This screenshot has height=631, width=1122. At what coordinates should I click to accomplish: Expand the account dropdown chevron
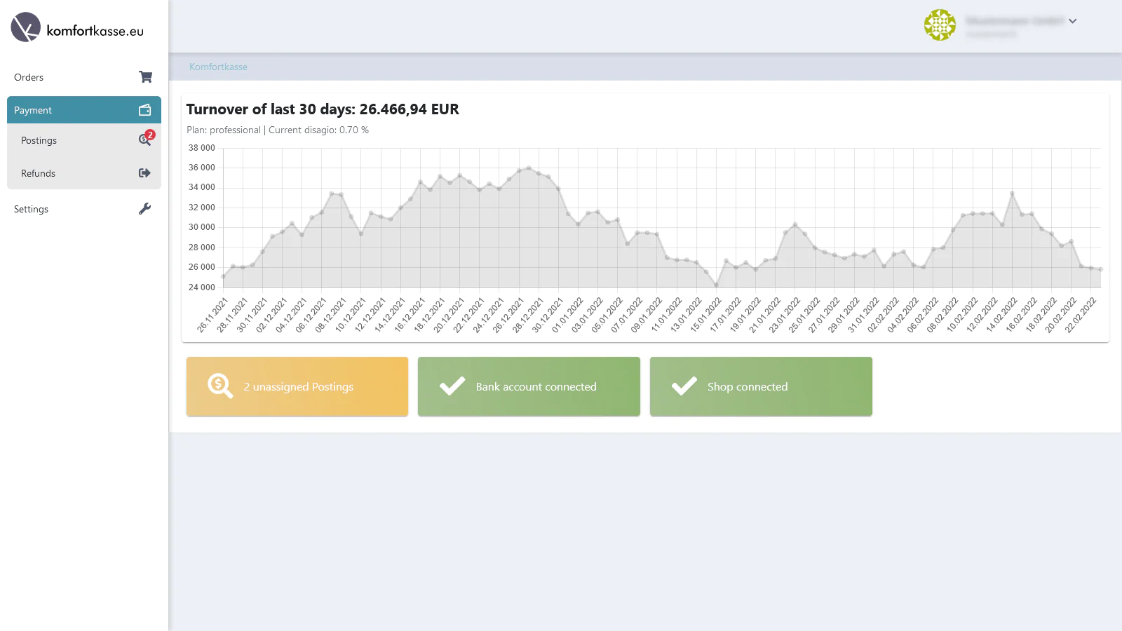click(x=1072, y=21)
